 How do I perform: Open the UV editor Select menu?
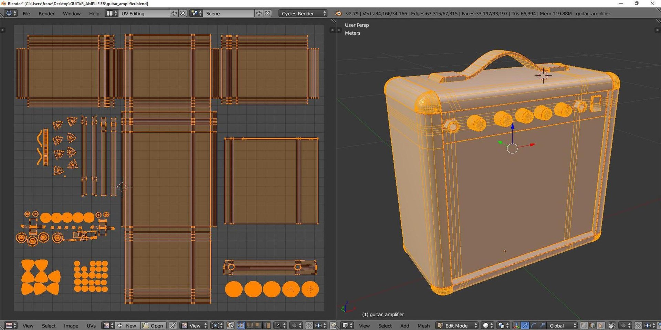[49, 326]
